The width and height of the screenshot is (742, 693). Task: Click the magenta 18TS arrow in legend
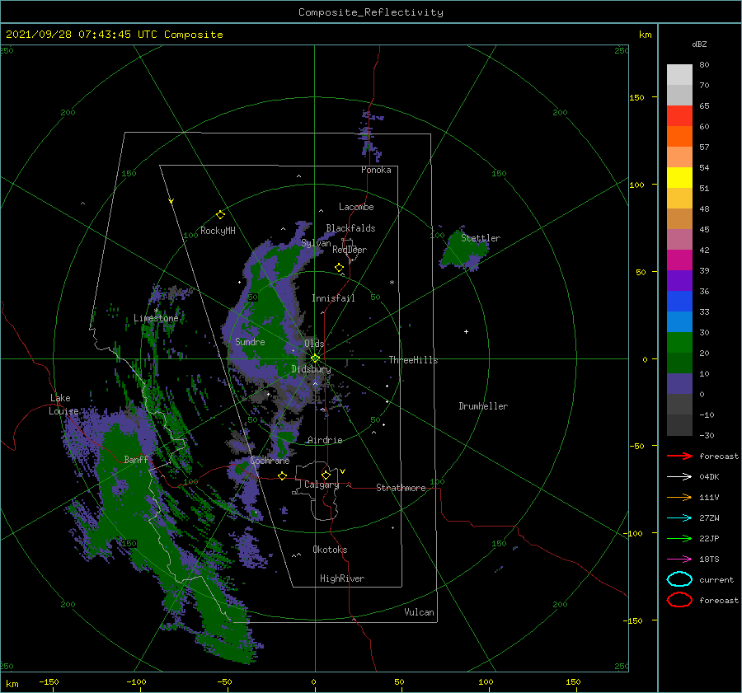[679, 560]
